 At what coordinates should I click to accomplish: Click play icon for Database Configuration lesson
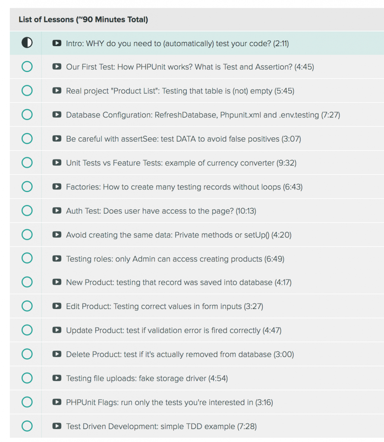pyautogui.click(x=57, y=115)
